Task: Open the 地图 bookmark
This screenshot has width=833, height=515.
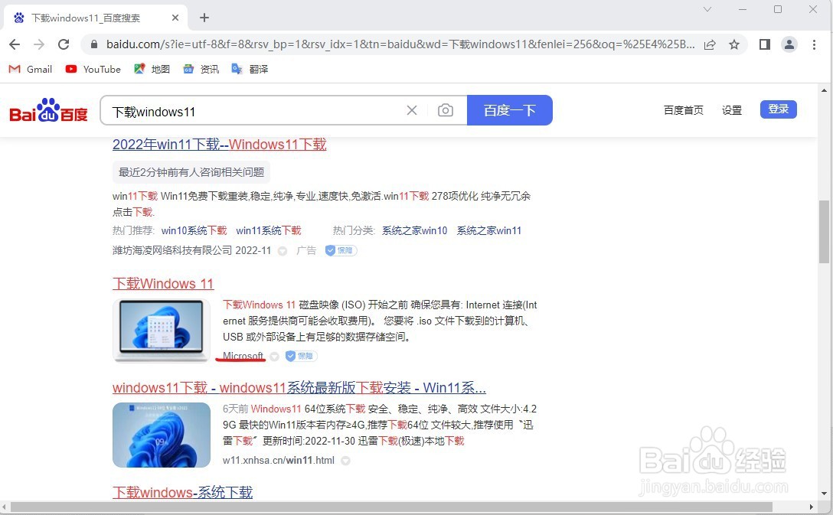Action: click(x=152, y=69)
